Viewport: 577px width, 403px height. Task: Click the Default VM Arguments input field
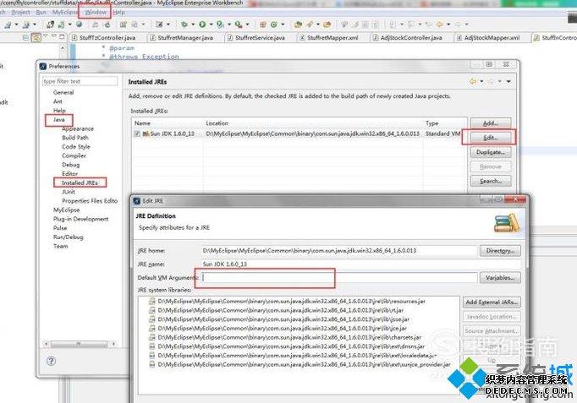click(339, 278)
